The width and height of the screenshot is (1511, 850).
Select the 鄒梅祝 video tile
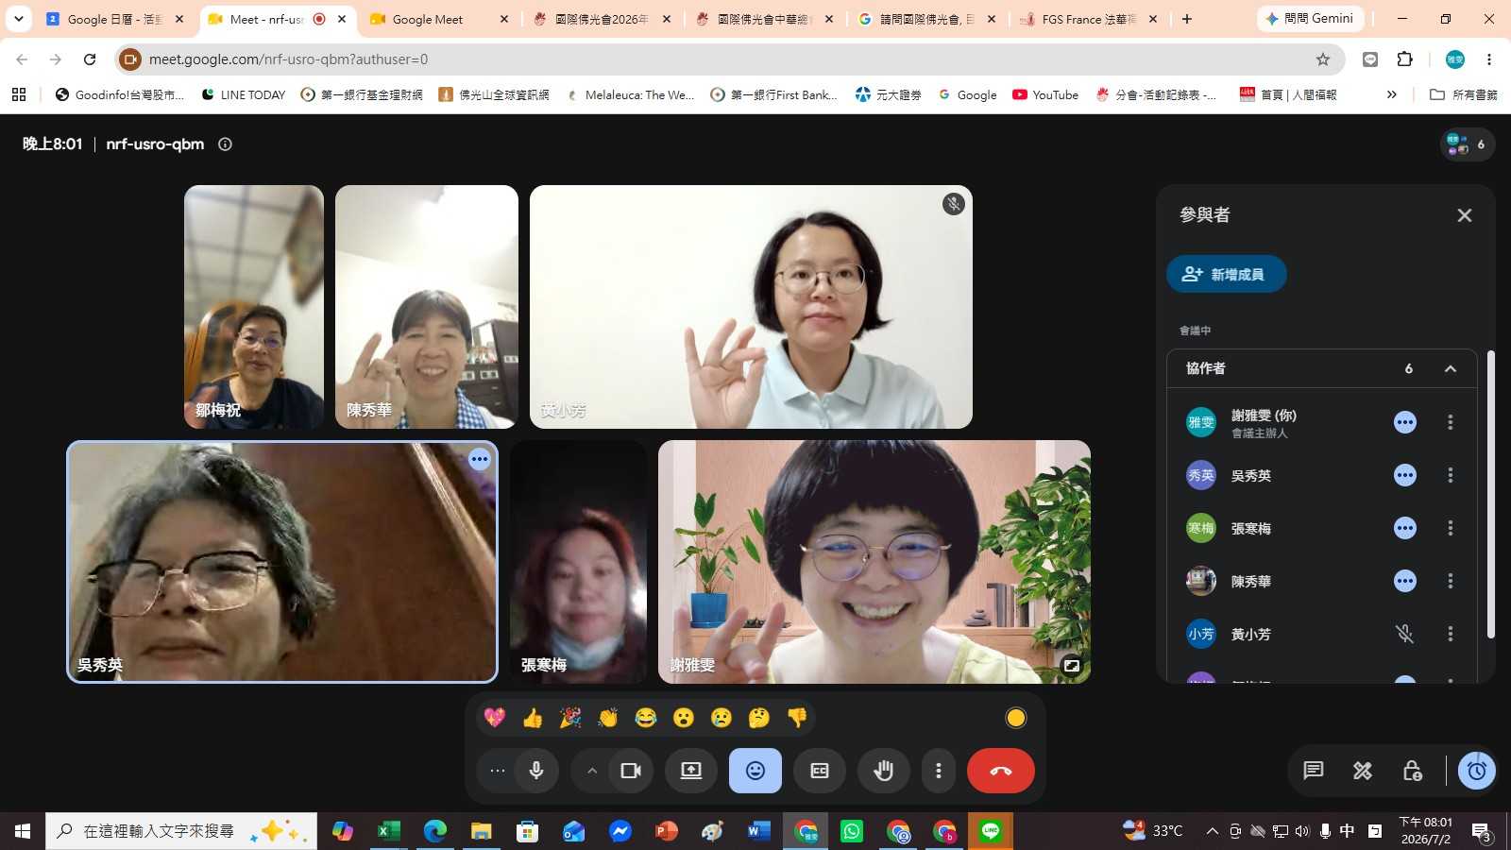click(254, 307)
